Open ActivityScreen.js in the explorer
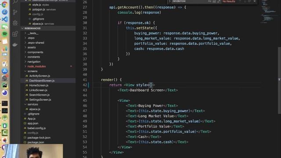Image resolution: width=281 pixels, height=158 pixels. point(48,76)
